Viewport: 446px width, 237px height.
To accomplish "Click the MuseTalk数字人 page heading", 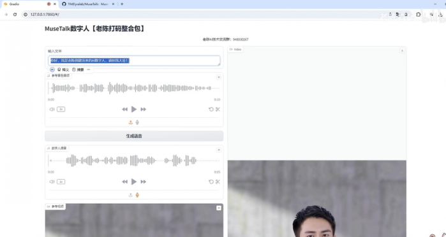I will [94, 29].
